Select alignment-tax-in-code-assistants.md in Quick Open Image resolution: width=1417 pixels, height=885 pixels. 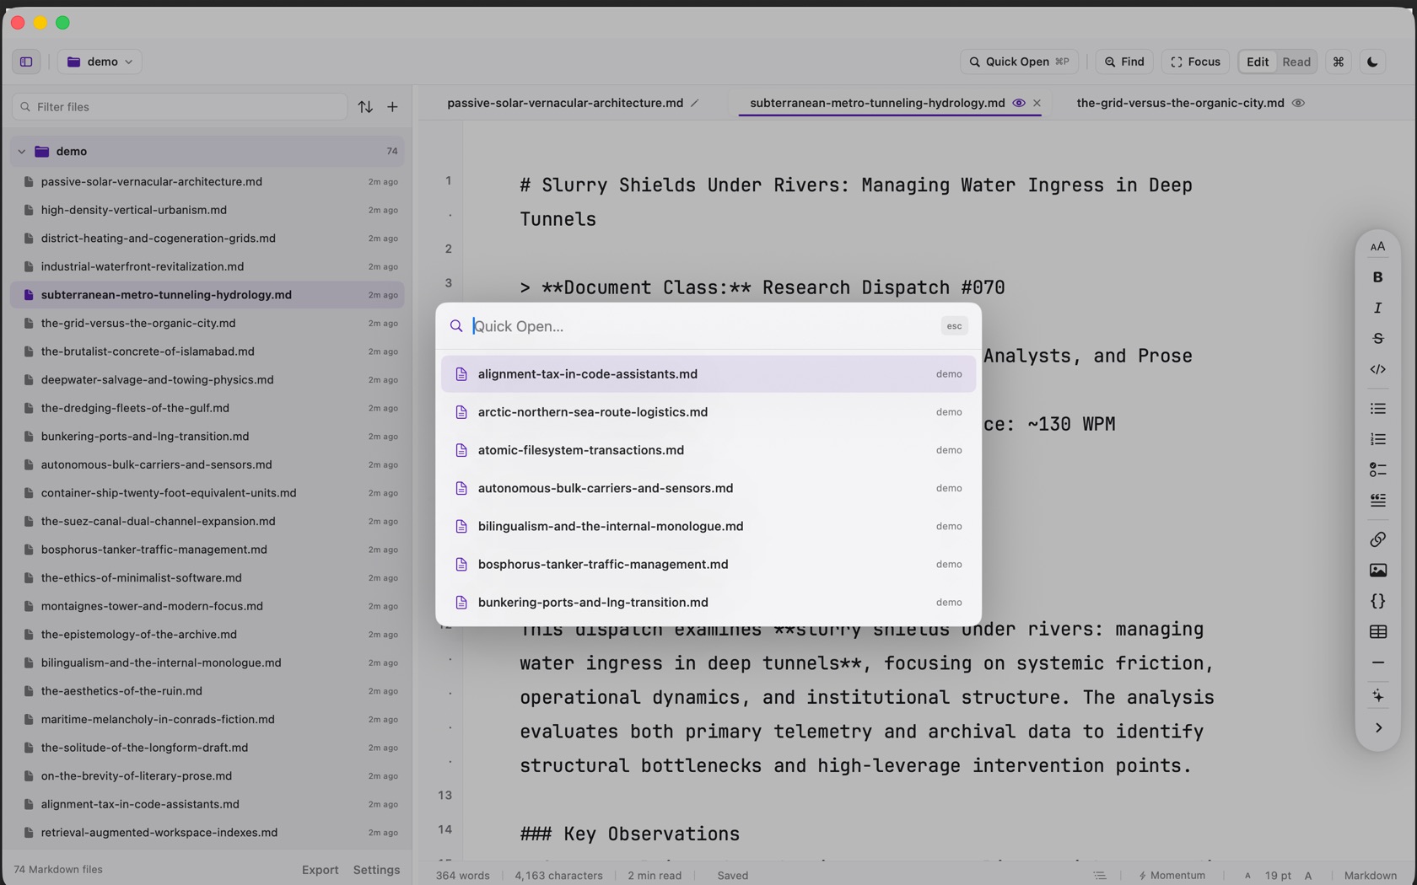point(708,374)
